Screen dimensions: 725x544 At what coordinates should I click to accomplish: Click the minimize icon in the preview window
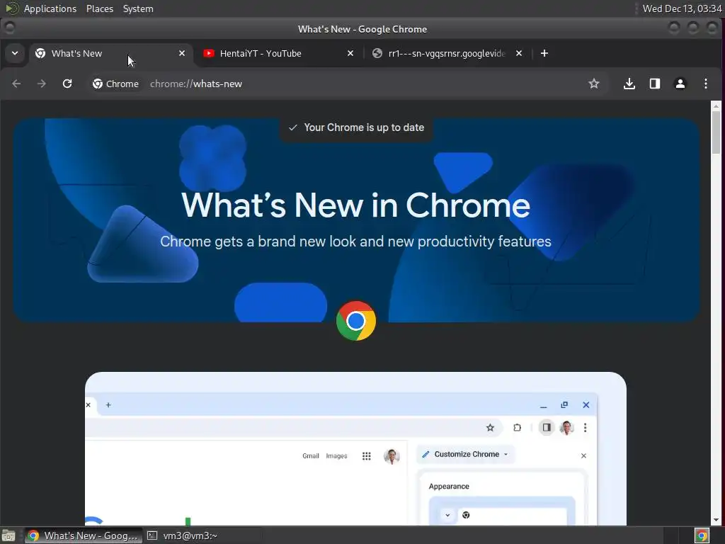click(543, 406)
